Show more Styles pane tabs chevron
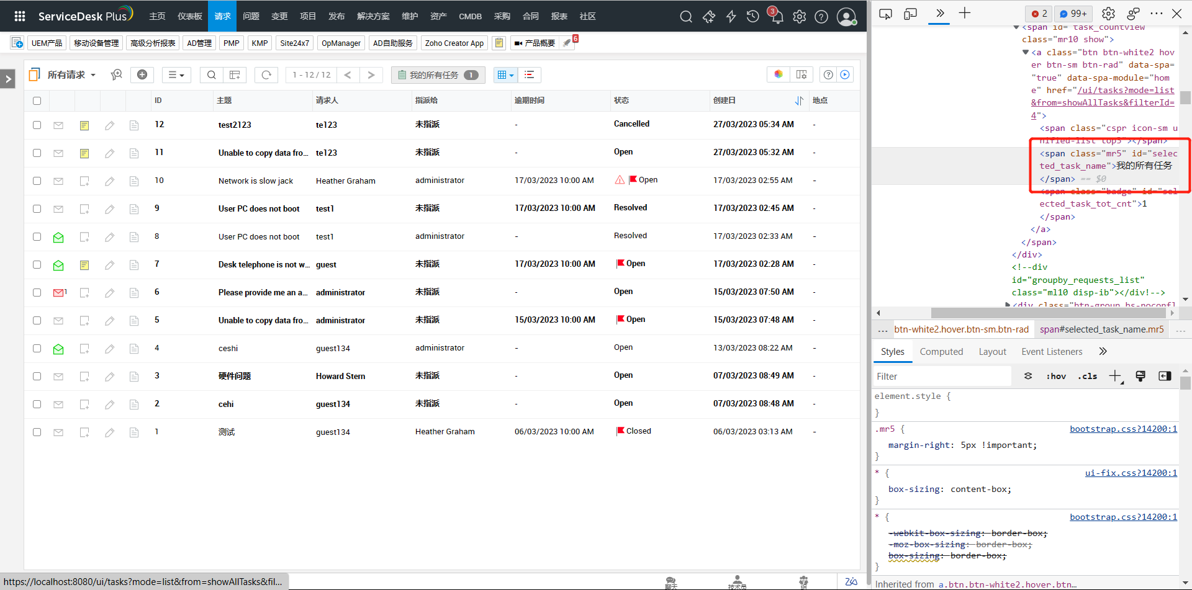Viewport: 1192px width, 590px height. [x=1103, y=352]
